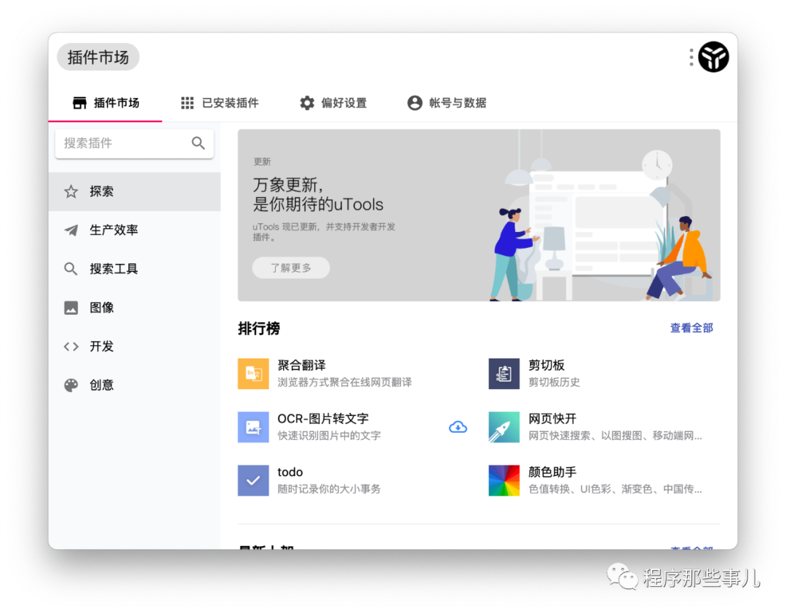Open the 聚合翻译 plugin icon

pos(253,374)
